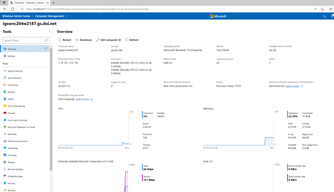Click the Edit computer ID pencil icon
The width and height of the screenshot is (334, 192).
pyautogui.click(x=98, y=40)
